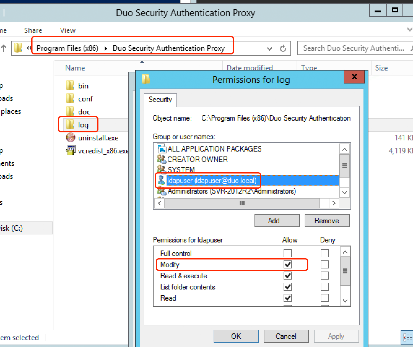Click the refresh icon in address bar
This screenshot has height=347, width=413.
[x=283, y=49]
